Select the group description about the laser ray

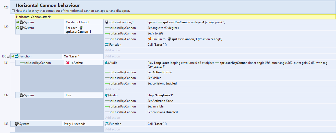pos(73,11)
